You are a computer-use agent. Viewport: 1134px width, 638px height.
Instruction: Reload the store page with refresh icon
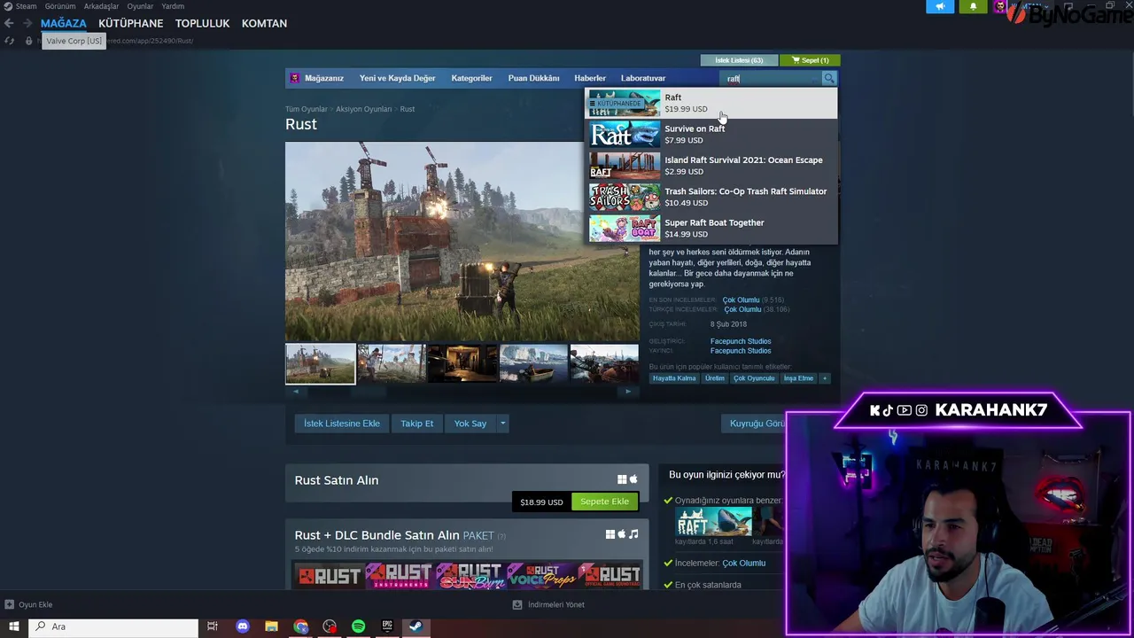9,41
